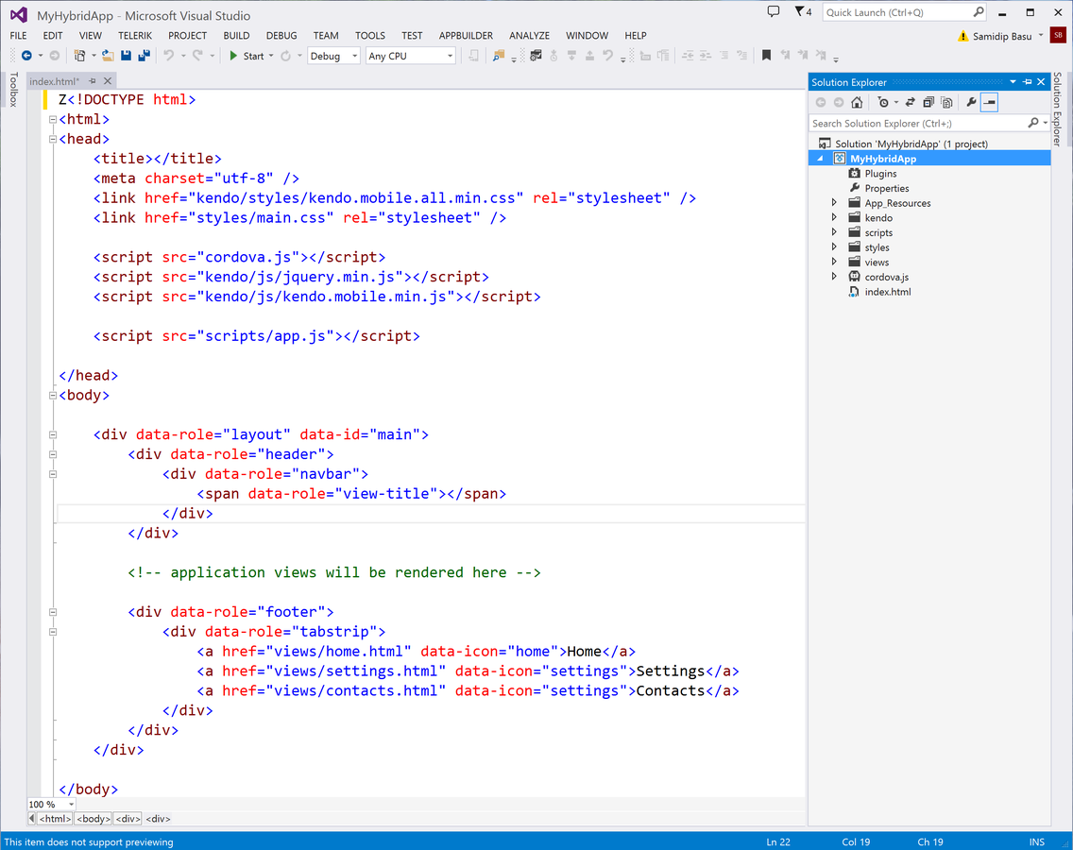Click the Samidip Basu account name

click(x=1002, y=36)
